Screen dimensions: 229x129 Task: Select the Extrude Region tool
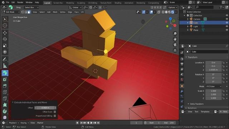[x=5, y=73]
